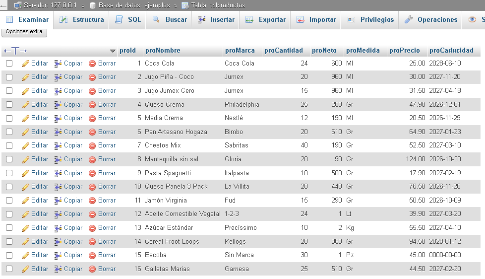Sort by the proCantidad column header
Viewport: 485px width, 279px height.
coord(283,51)
